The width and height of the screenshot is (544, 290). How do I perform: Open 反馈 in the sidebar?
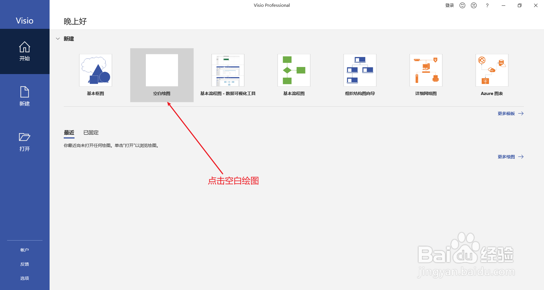click(25, 264)
